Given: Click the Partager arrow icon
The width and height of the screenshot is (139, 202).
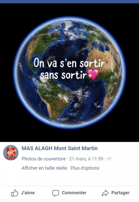Looking at the screenshot, I should (x=105, y=193).
